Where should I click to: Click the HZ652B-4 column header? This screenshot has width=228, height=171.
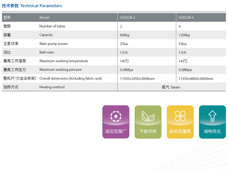[x=186, y=17]
